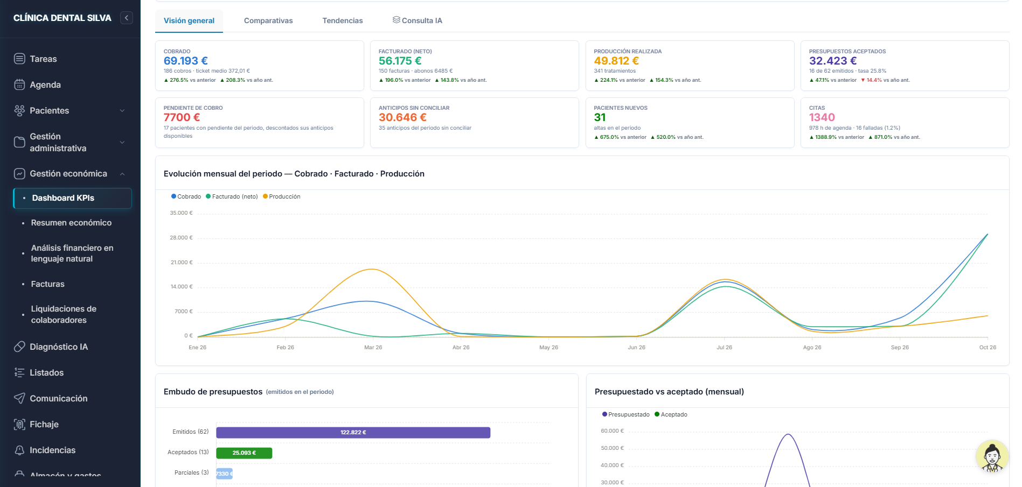Open Resumen económico page
The width and height of the screenshot is (1022, 487).
click(x=72, y=223)
